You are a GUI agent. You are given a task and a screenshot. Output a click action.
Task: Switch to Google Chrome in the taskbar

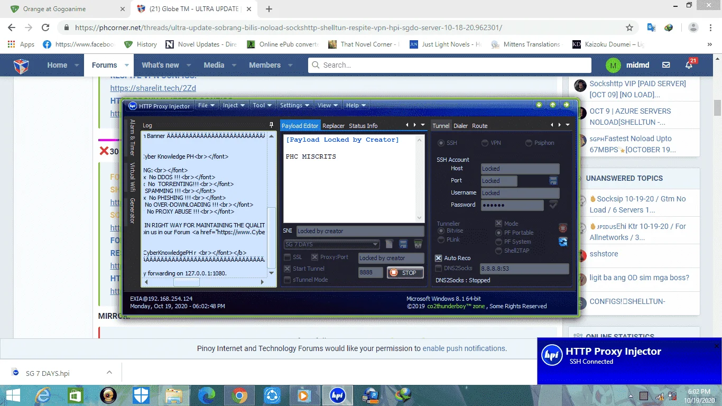click(x=239, y=395)
